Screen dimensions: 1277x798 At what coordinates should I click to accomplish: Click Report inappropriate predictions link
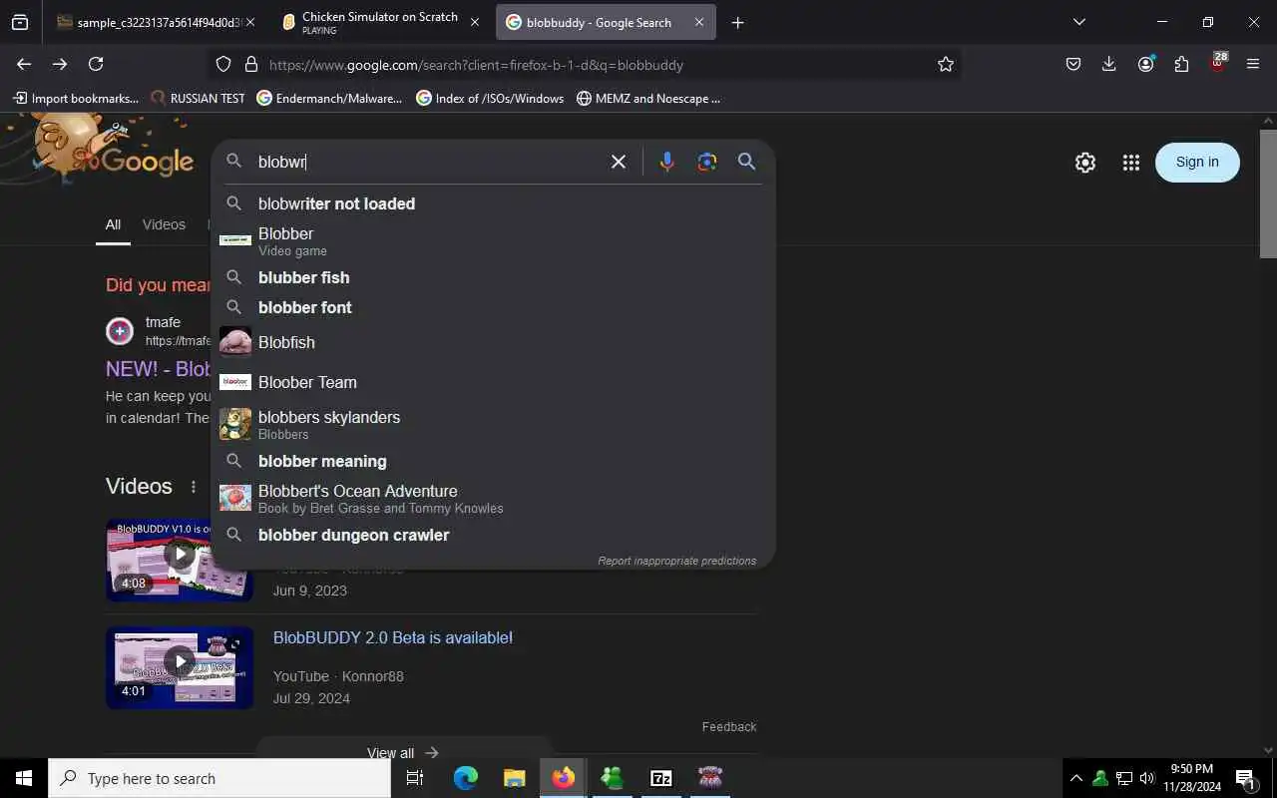coord(676,561)
